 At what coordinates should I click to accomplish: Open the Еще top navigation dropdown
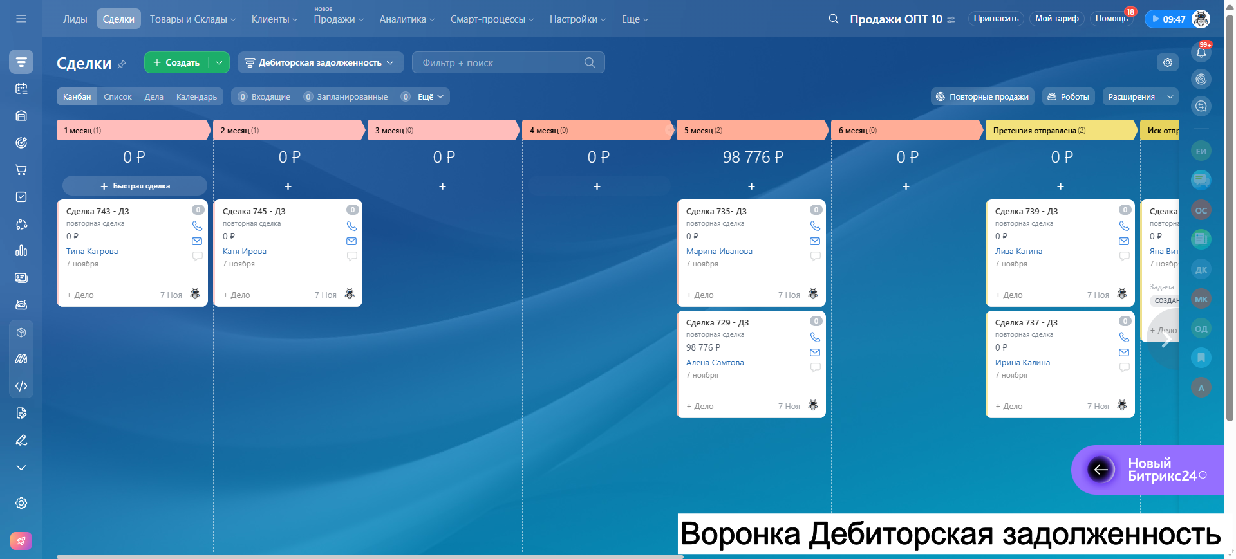point(635,19)
